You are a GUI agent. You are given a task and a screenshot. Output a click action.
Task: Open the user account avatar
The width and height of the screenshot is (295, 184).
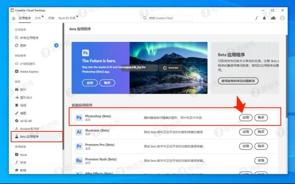tap(282, 18)
